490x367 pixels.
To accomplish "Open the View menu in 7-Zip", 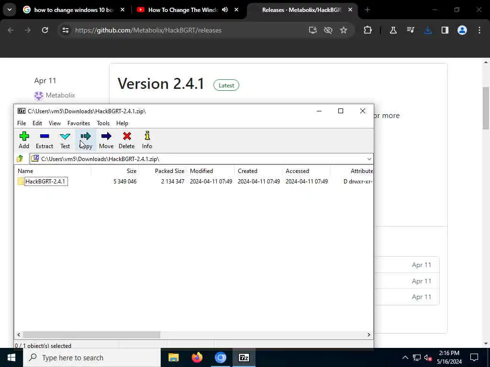I will coord(55,123).
